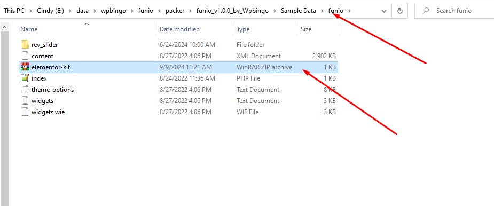The width and height of the screenshot is (494, 206).
Task: Open the address bar history dropdown
Action: tap(384, 11)
